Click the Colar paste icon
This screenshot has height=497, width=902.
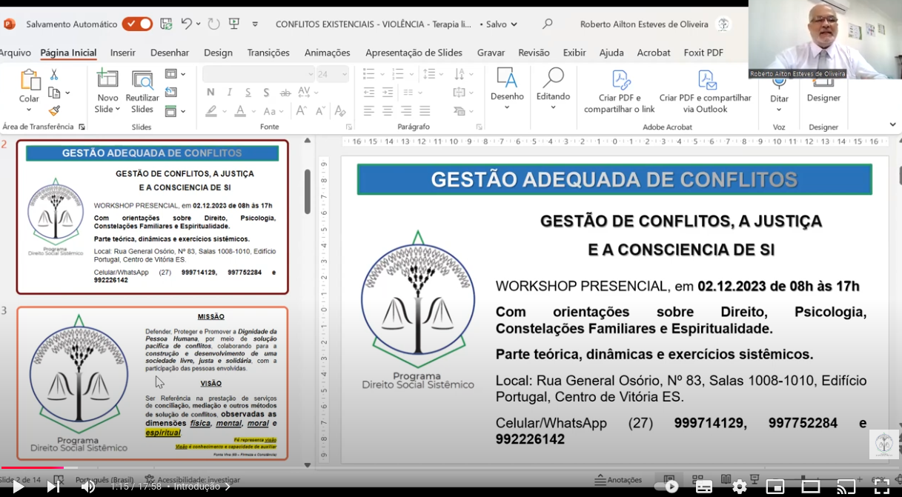tap(30, 80)
